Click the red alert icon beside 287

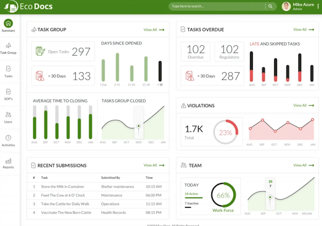[189, 76]
